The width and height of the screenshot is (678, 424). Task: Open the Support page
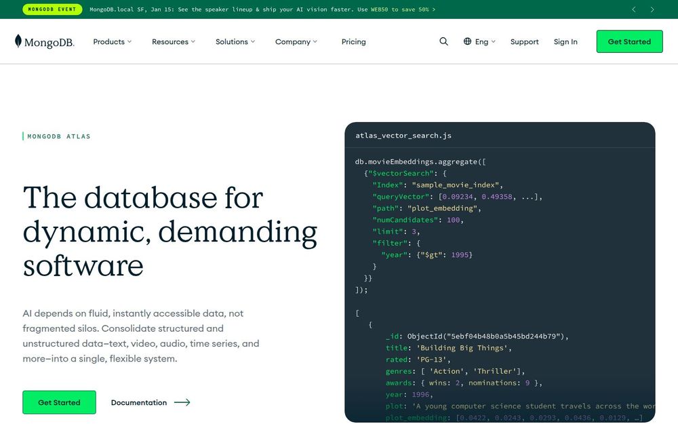[x=524, y=41]
